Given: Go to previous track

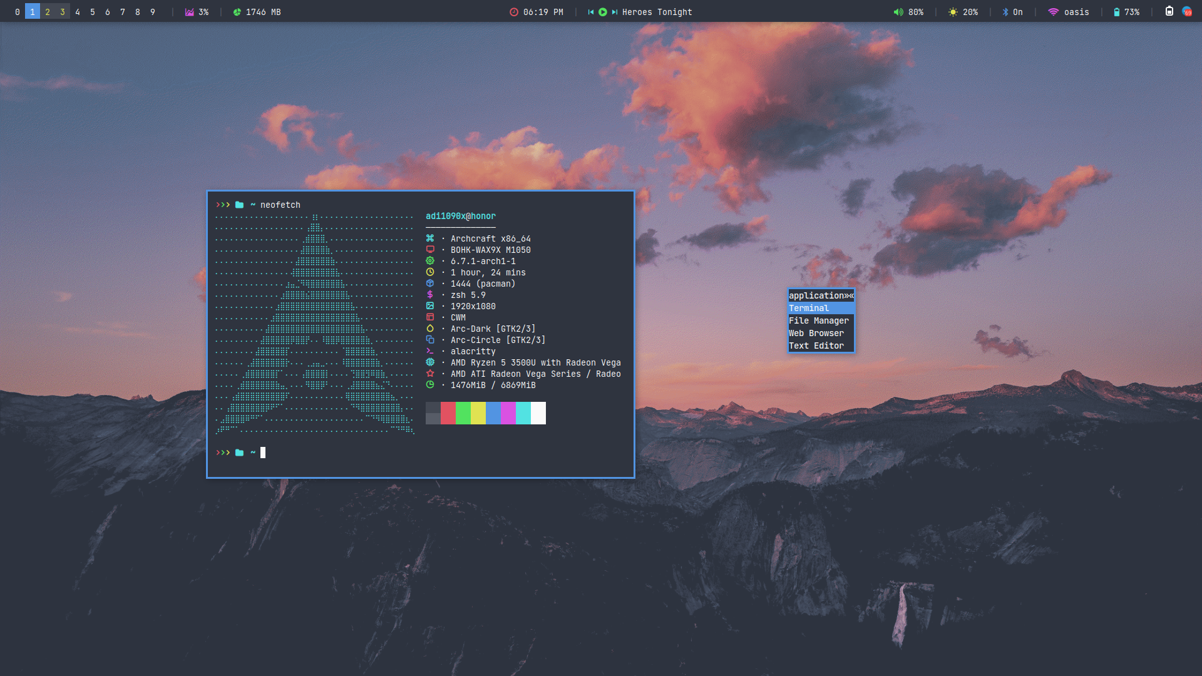Looking at the screenshot, I should (590, 12).
